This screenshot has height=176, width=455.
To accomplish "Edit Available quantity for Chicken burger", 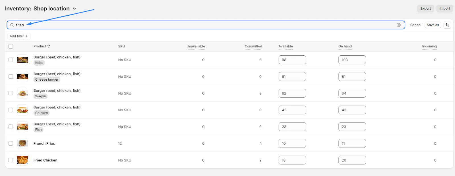I will coord(292,110).
